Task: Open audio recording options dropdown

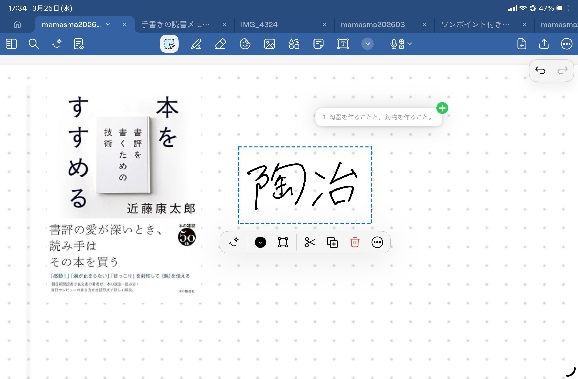Action: point(410,44)
